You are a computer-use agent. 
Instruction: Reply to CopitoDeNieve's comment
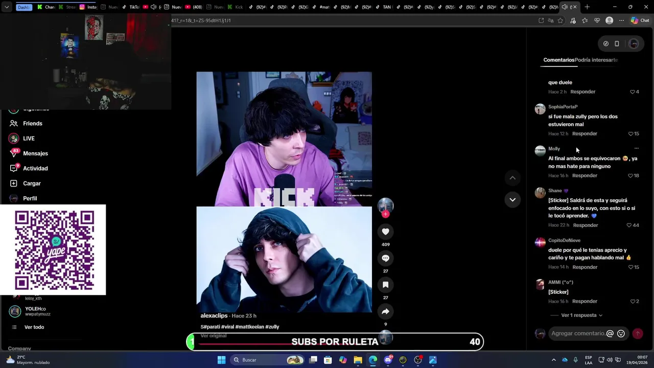click(x=585, y=267)
